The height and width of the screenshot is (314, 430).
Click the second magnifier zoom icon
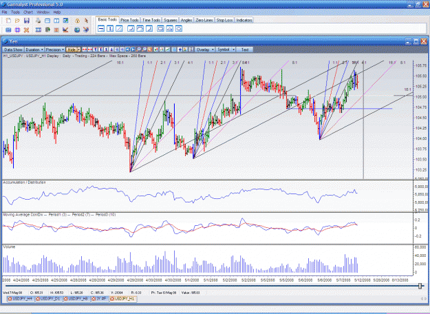coord(144,50)
